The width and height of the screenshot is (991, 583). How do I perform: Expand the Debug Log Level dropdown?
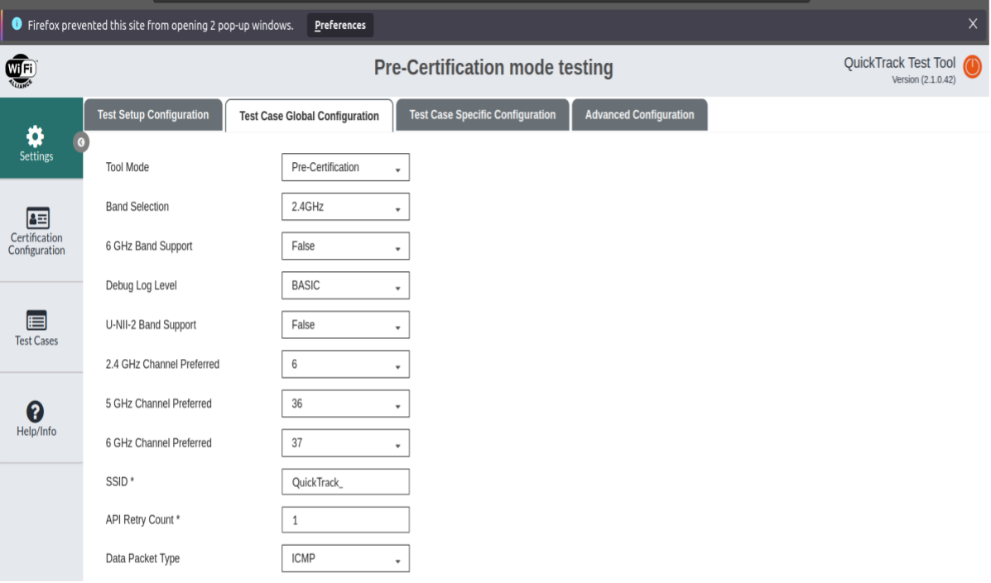(345, 285)
